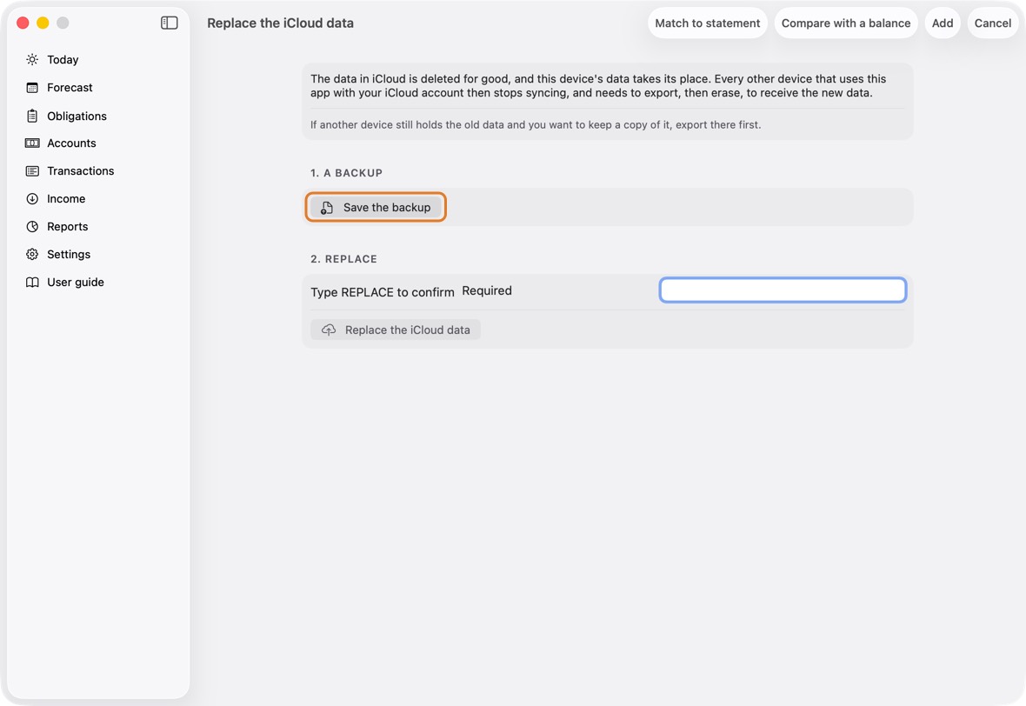The image size is (1026, 706).
Task: Click the banknote icon beside Accounts
Action: pos(32,143)
